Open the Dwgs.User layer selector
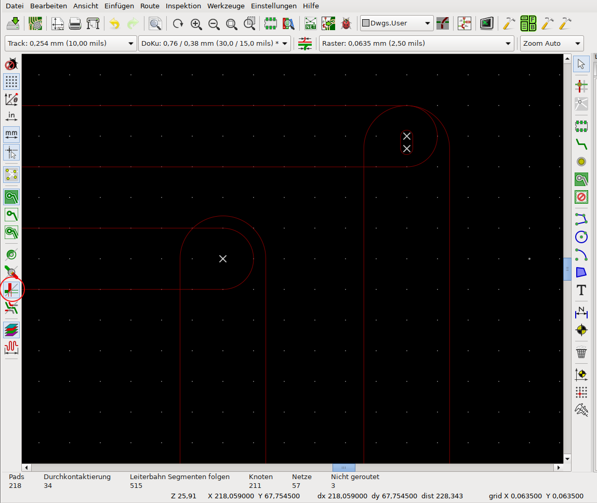 click(x=396, y=23)
